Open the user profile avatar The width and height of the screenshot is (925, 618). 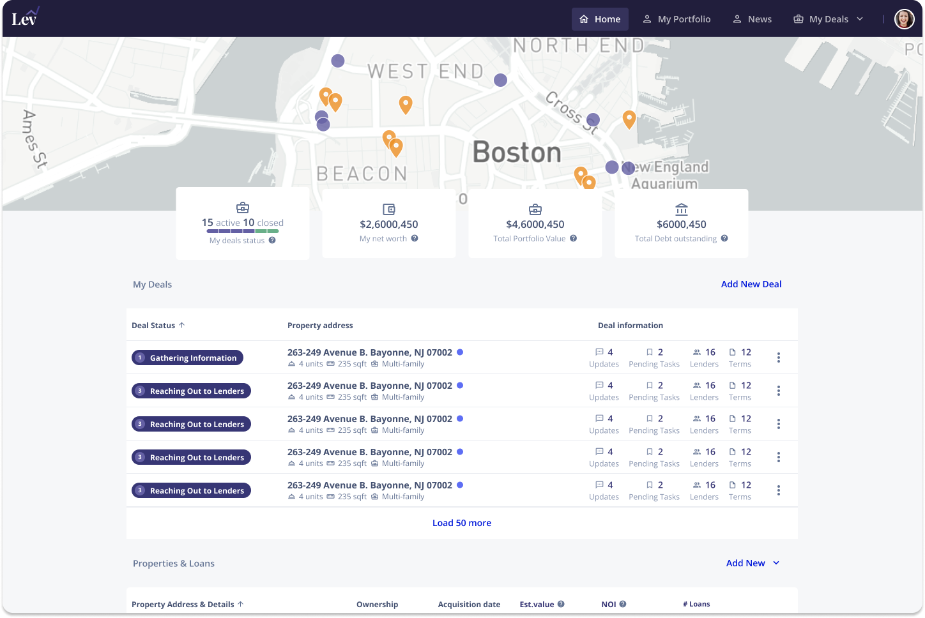tap(904, 19)
